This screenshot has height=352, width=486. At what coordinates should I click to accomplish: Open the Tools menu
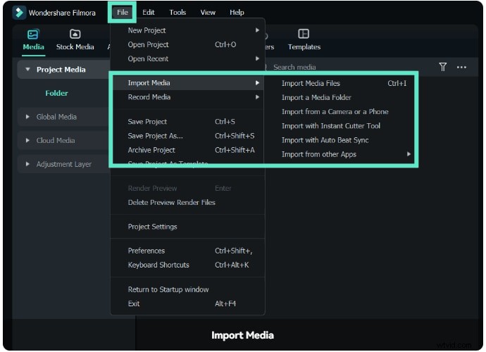point(177,12)
